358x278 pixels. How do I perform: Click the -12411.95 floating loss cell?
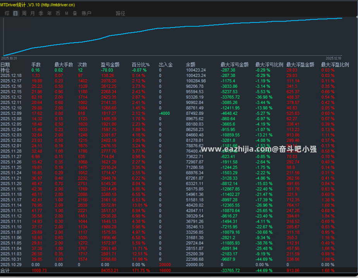pos(230,108)
